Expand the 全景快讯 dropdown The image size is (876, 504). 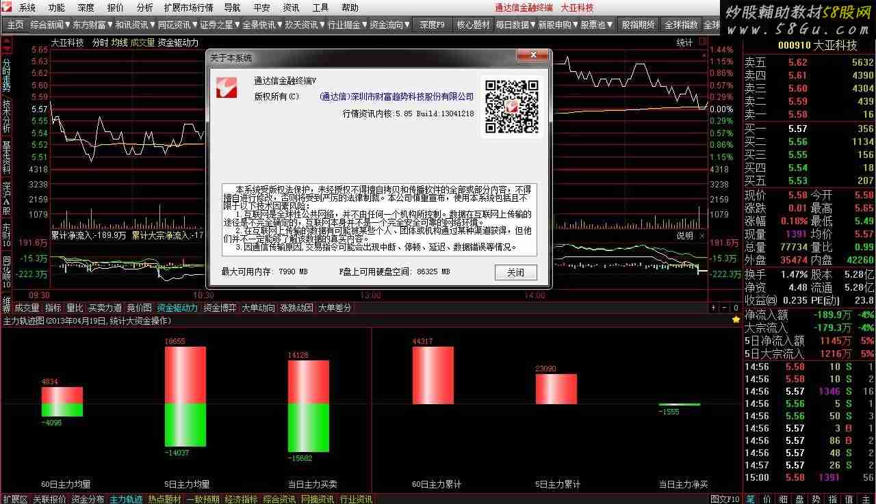[x=262, y=25]
